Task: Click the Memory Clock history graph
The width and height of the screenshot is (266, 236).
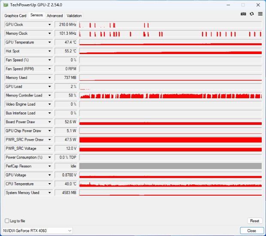Action: (x=170, y=33)
